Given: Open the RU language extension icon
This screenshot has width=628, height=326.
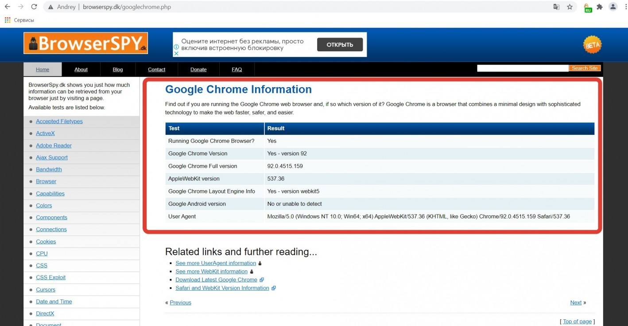Looking at the screenshot, I should click(x=587, y=8).
